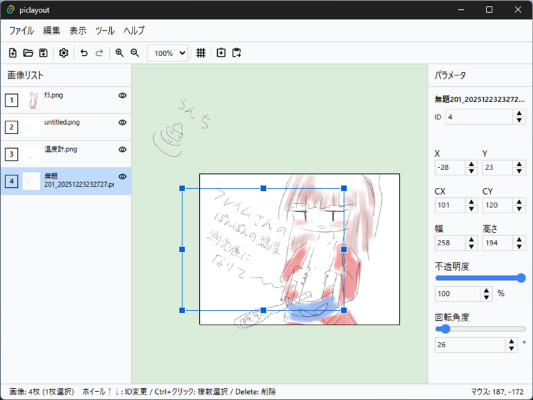The height and width of the screenshot is (400, 533).
Task: Select f3.png in the image list
Action: point(66,100)
